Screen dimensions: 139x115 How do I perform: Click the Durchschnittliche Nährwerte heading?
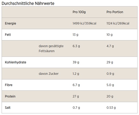(28, 4)
